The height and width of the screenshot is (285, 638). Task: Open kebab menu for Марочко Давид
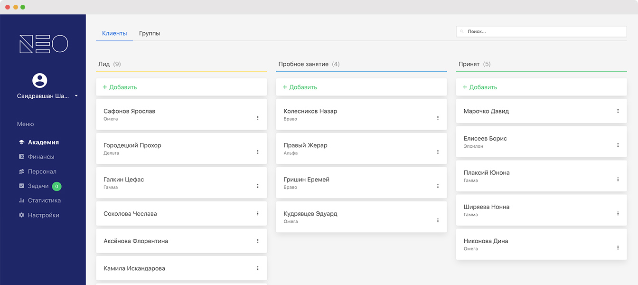click(x=618, y=111)
